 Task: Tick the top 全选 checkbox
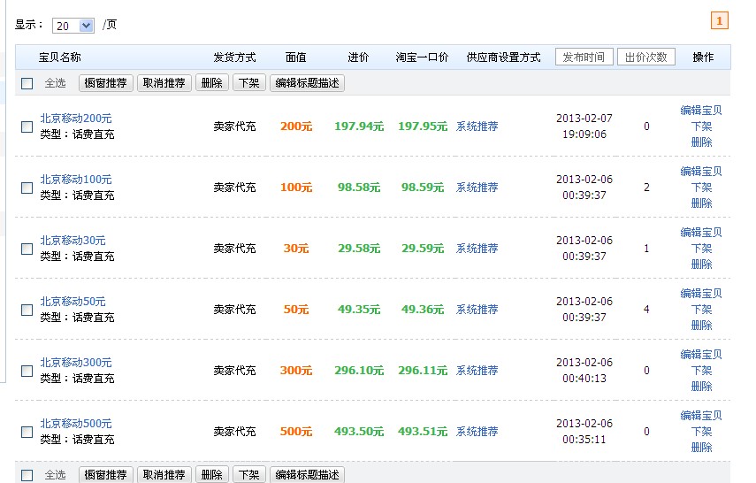click(x=27, y=83)
